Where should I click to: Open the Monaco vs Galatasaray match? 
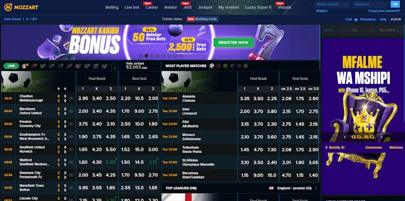[191, 137]
